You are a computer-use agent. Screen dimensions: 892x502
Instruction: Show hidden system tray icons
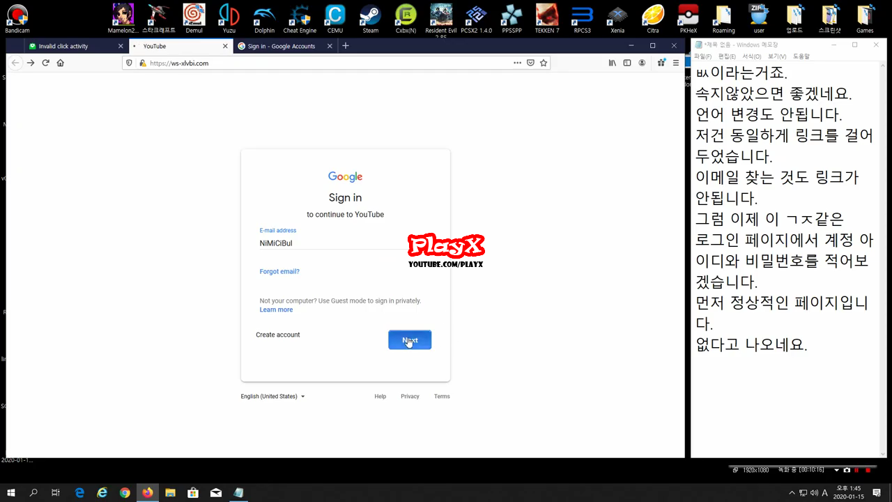792,493
